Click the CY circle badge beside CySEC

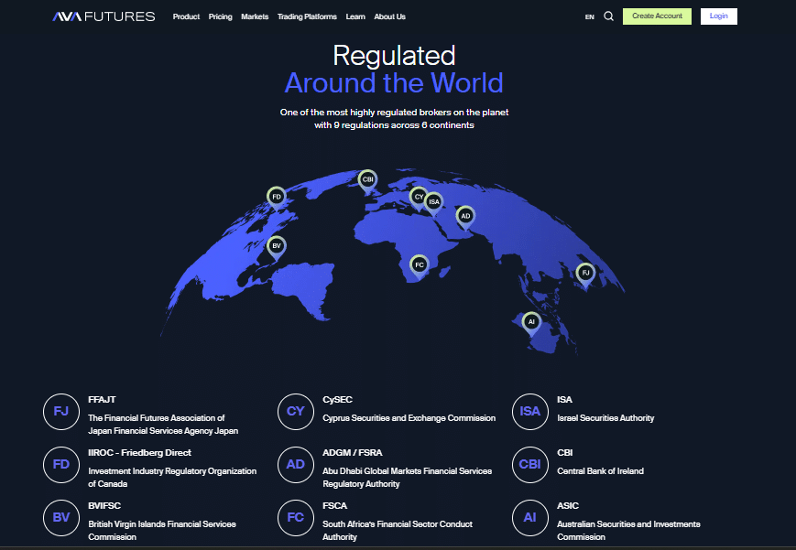(296, 412)
